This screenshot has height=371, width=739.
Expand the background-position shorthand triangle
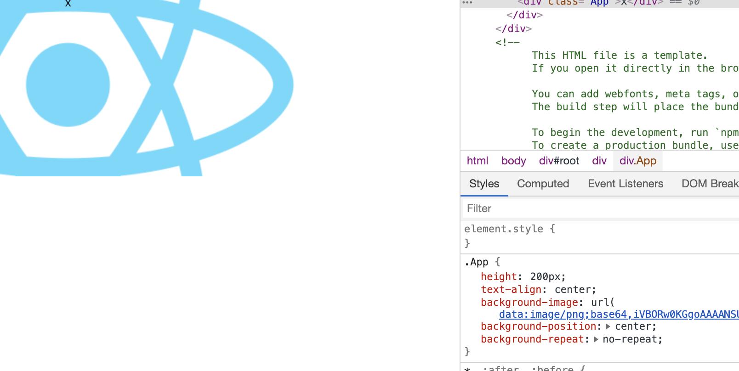tap(608, 326)
